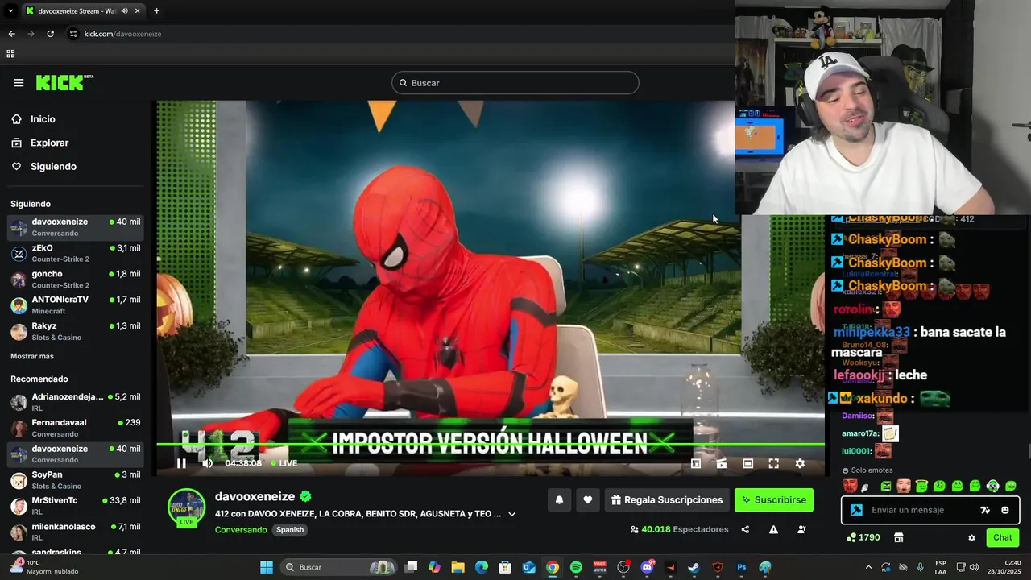Open Discord from the taskbar

648,567
